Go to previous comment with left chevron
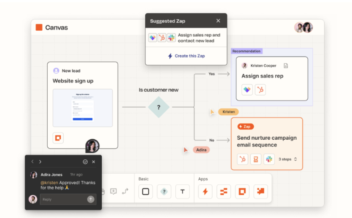Screen dimensions: 352x218 pyautogui.click(x=33, y=162)
